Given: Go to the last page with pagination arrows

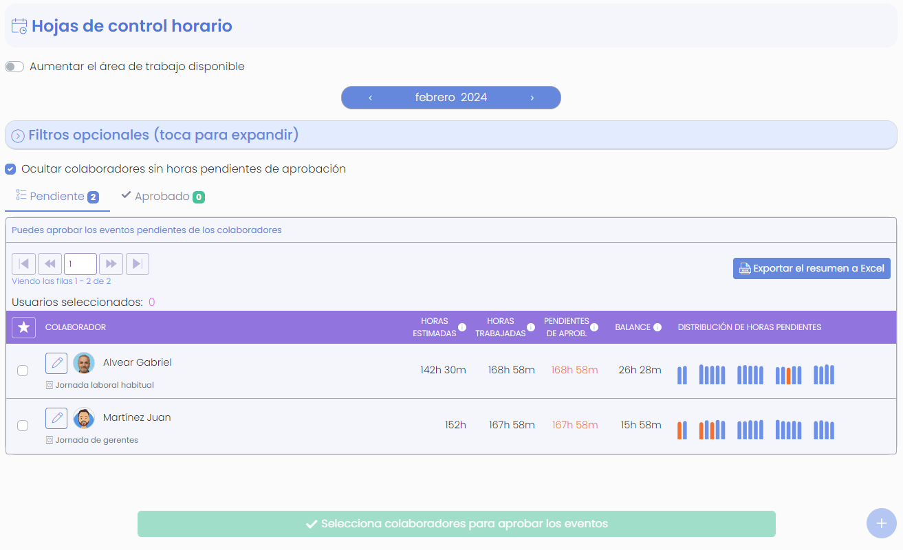Looking at the screenshot, I should 136,263.
